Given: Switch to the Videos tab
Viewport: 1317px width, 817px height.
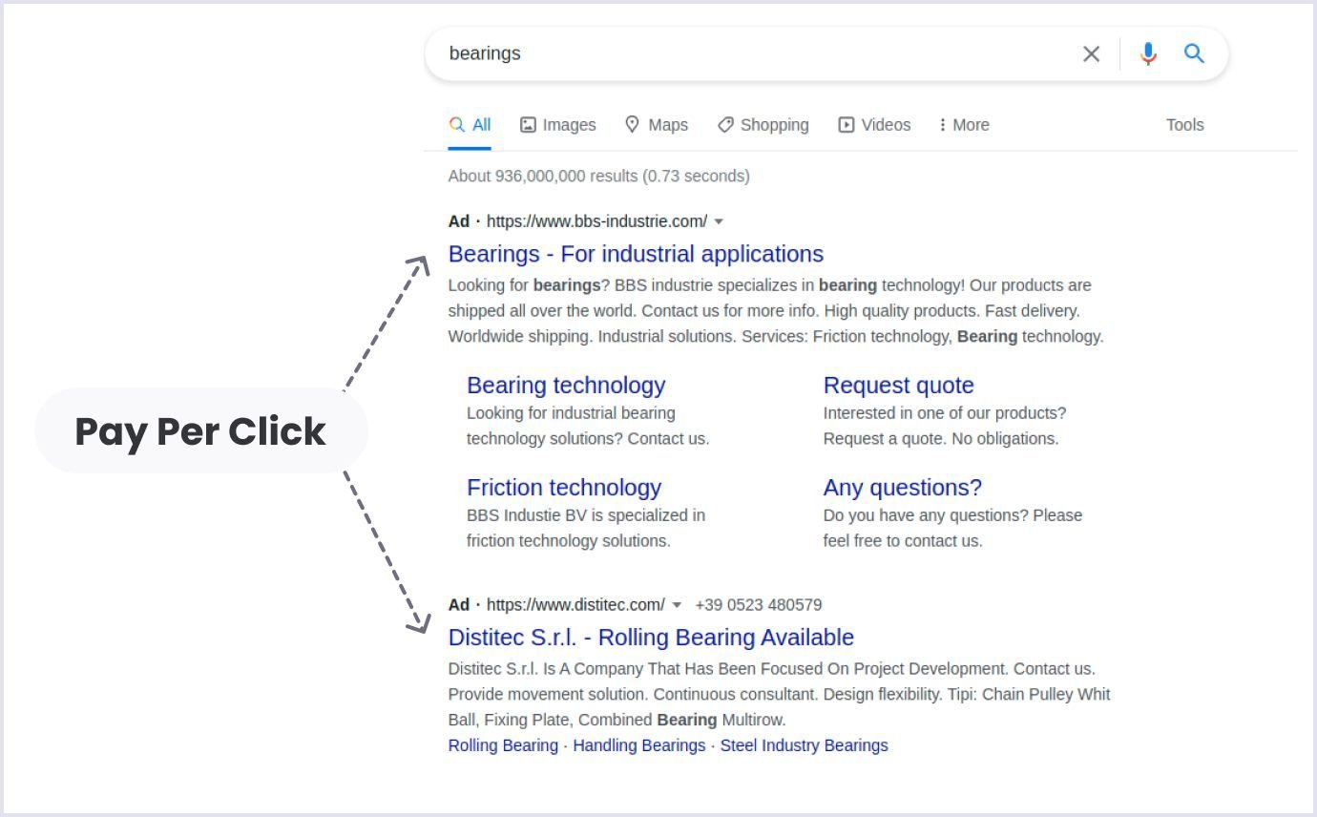Looking at the screenshot, I should pos(875,125).
